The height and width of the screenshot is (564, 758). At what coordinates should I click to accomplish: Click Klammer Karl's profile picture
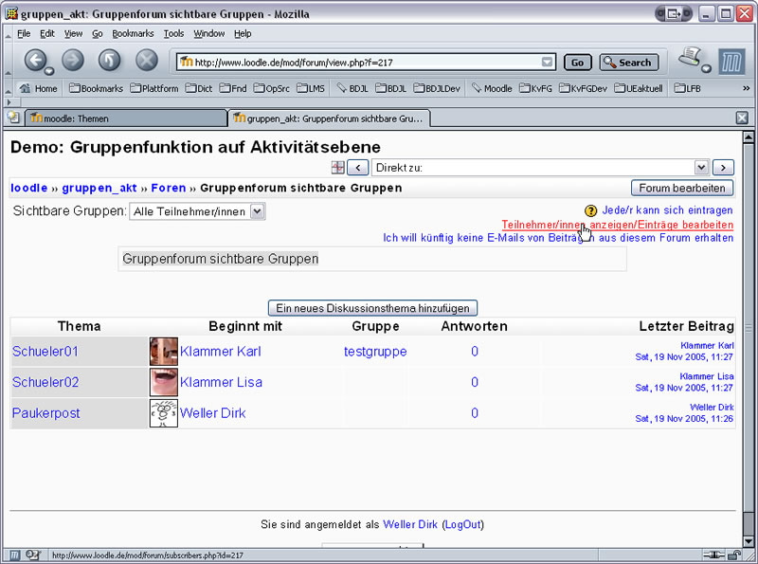163,352
